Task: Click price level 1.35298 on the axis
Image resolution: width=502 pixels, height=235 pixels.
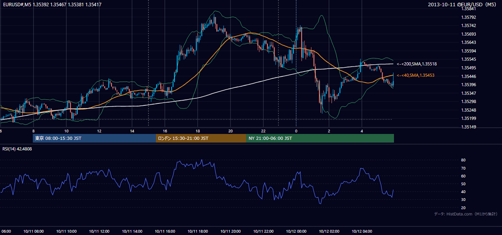Action: (x=468, y=101)
